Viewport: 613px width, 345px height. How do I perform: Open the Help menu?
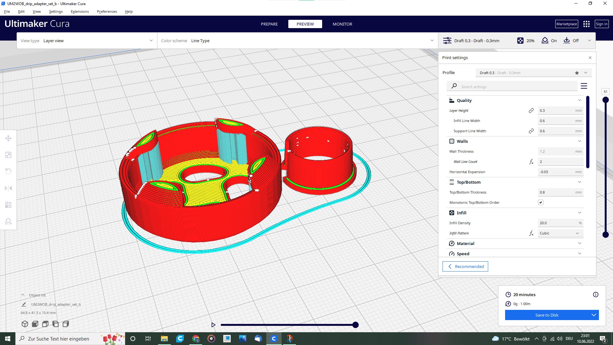pyautogui.click(x=129, y=11)
